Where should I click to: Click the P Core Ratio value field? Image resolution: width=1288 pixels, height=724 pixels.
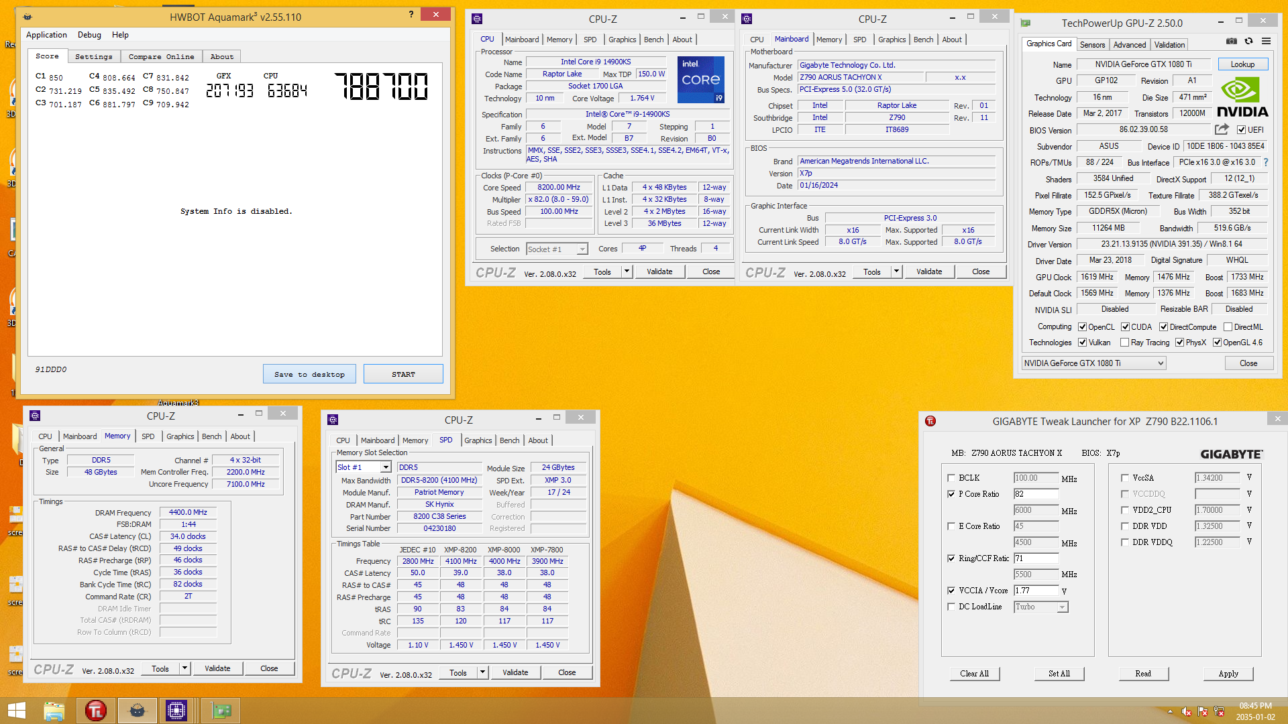click(x=1036, y=494)
